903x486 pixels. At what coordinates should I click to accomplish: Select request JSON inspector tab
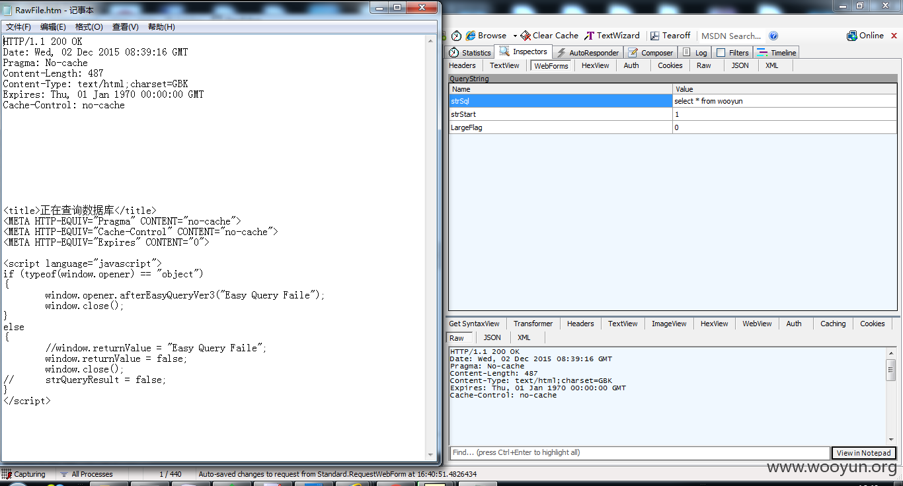point(740,65)
